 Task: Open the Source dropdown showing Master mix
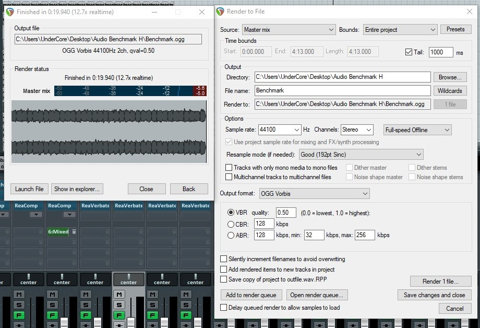[289, 30]
